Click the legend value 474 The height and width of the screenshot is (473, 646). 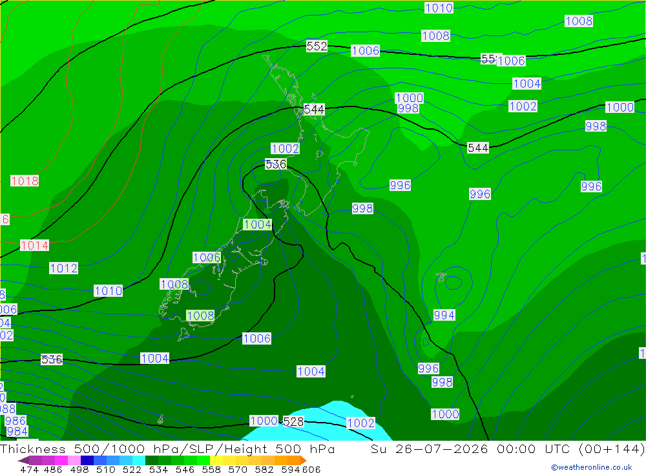pyautogui.click(x=29, y=469)
